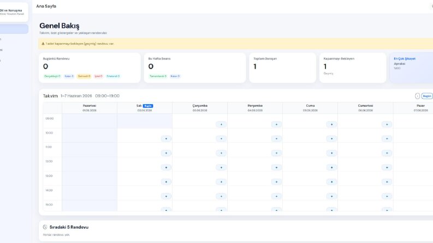Add appointment on Cuma at 10:00

pyautogui.click(x=331, y=138)
